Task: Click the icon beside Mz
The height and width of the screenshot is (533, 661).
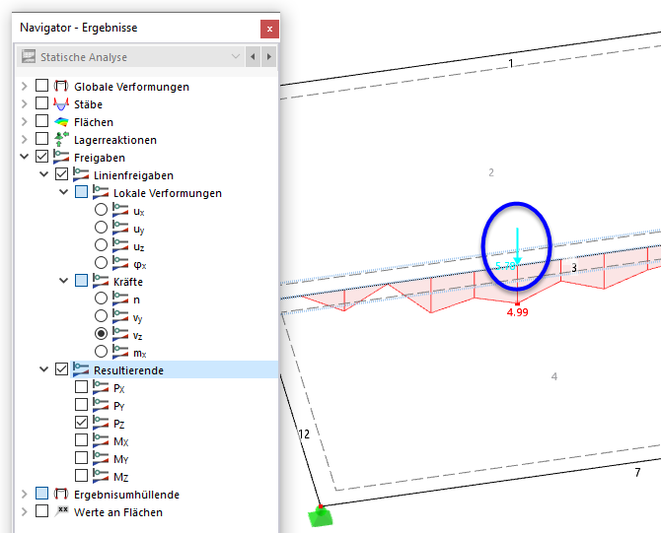Action: coord(101,476)
